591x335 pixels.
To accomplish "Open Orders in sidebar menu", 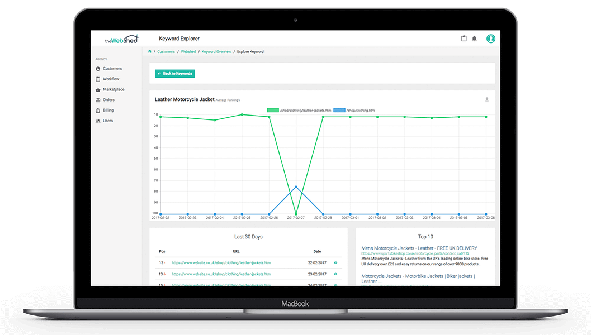I will (x=108, y=100).
